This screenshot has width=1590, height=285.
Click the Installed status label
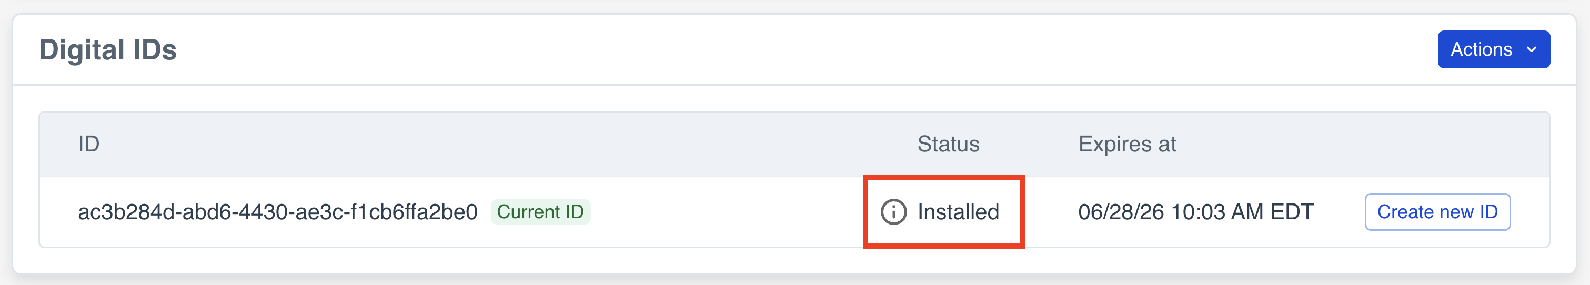click(958, 211)
